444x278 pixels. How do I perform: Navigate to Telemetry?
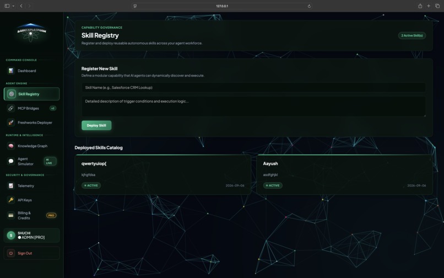32,186
